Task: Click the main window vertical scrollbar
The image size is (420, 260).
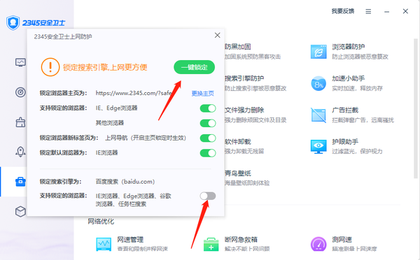Action: (x=415, y=108)
